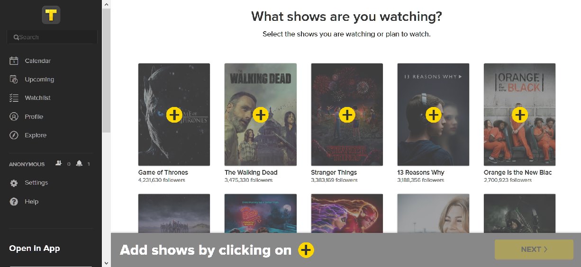Click the Settings gear icon
The width and height of the screenshot is (581, 267).
tap(14, 183)
